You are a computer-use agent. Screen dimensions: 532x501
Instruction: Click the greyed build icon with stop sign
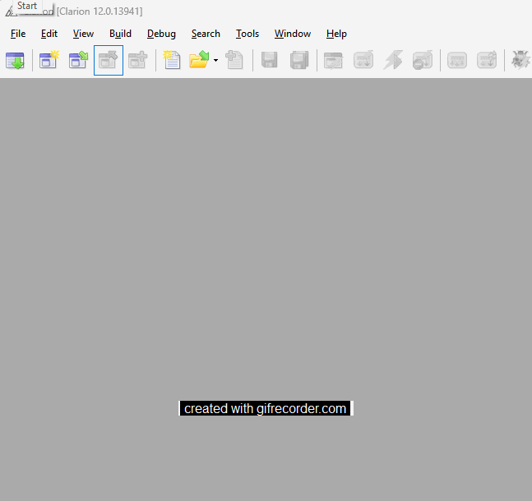pos(423,60)
